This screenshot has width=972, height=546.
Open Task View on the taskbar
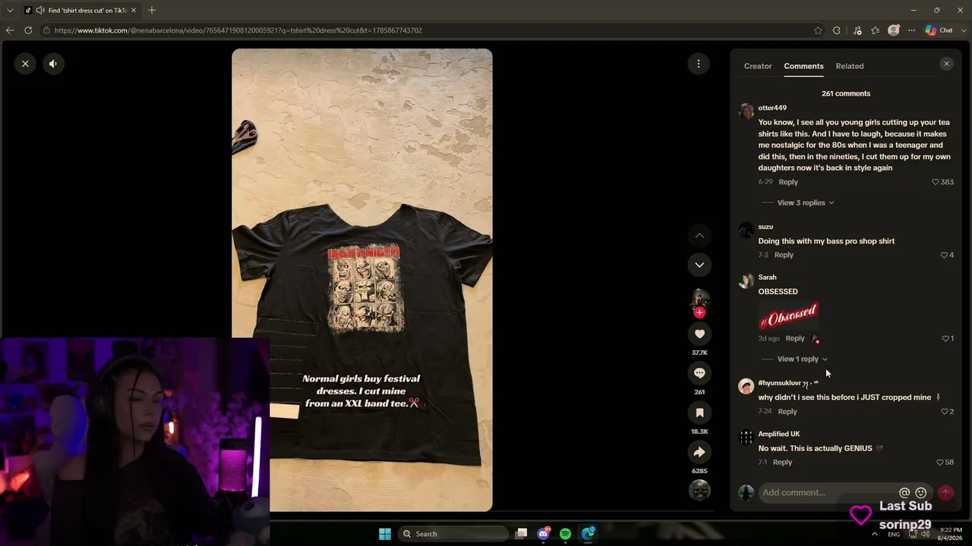(x=521, y=534)
